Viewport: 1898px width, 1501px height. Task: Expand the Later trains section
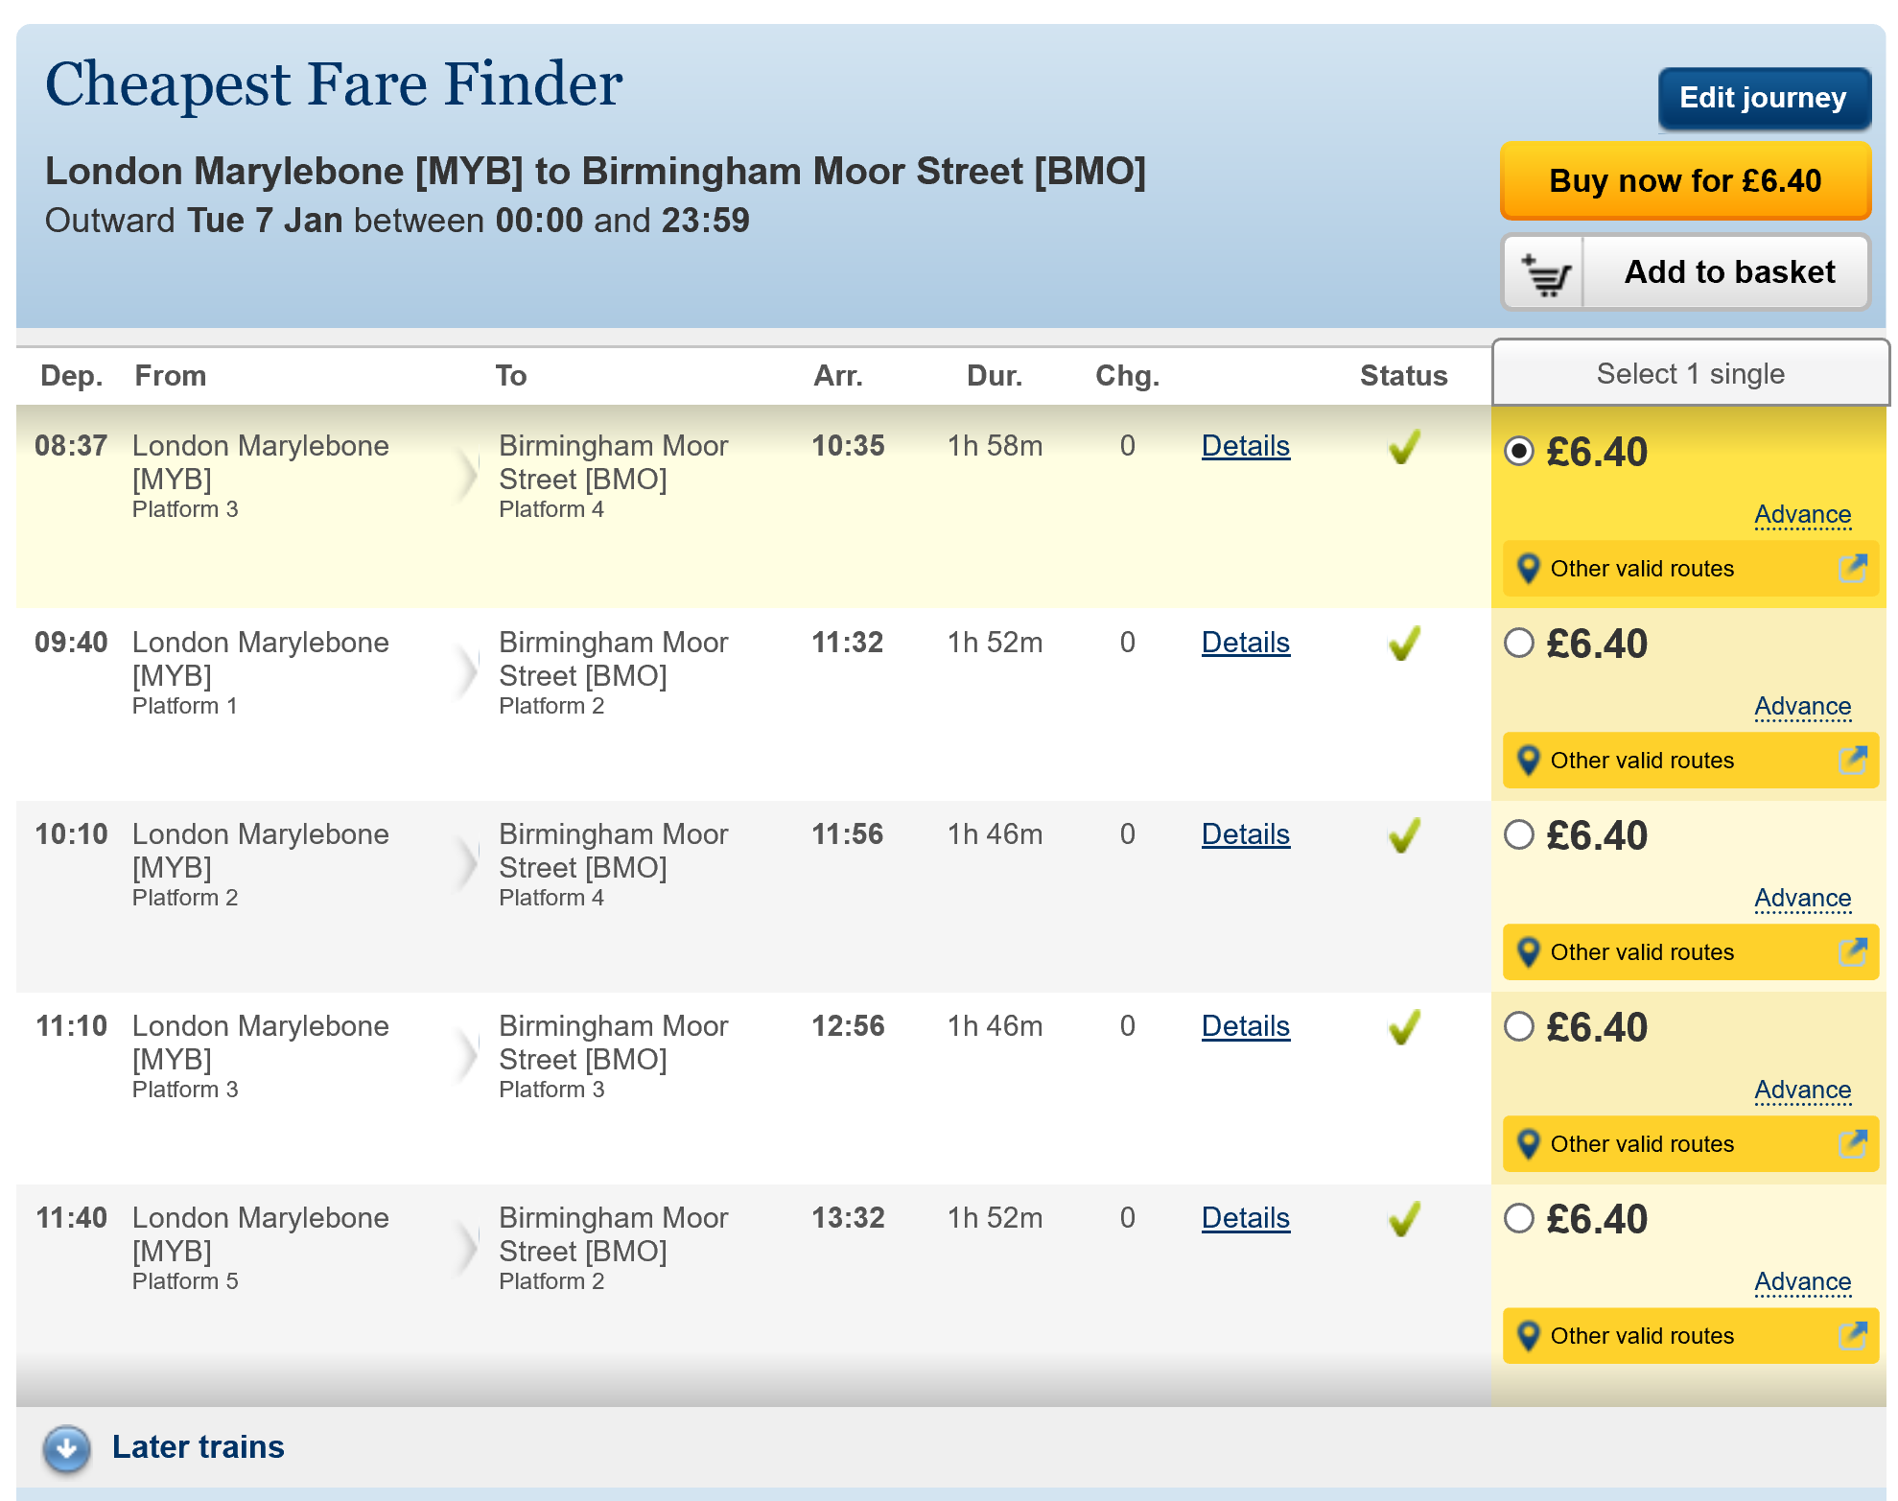(x=198, y=1447)
